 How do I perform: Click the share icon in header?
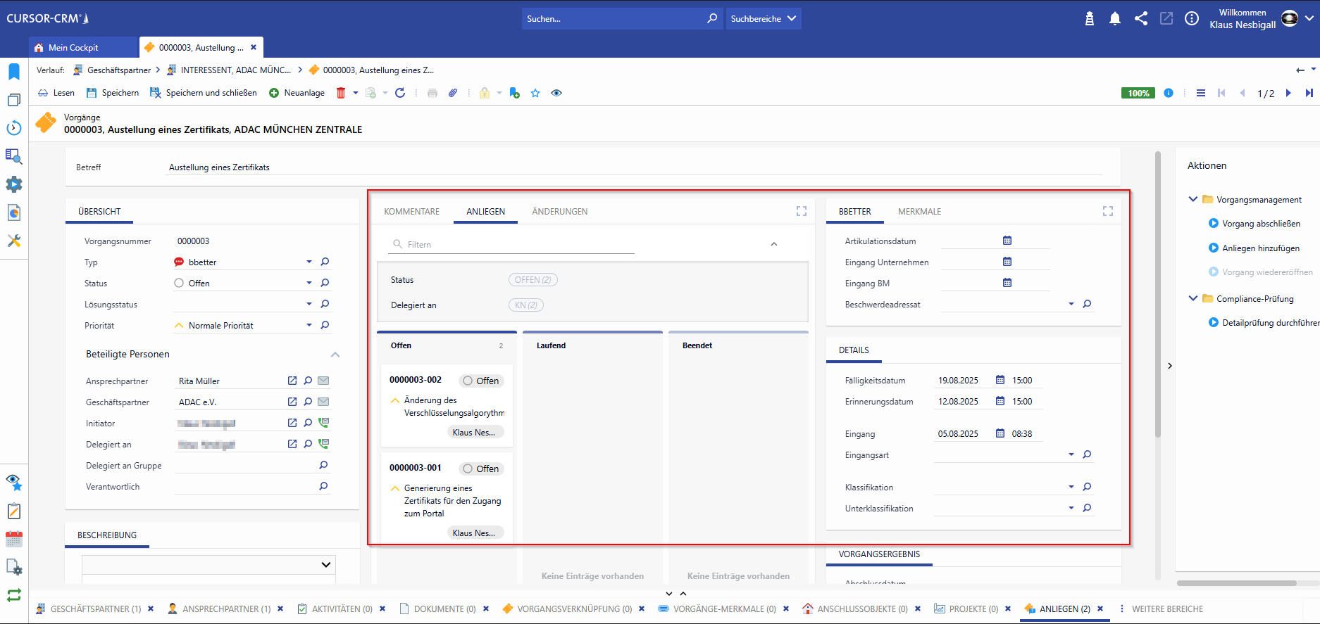(1141, 19)
